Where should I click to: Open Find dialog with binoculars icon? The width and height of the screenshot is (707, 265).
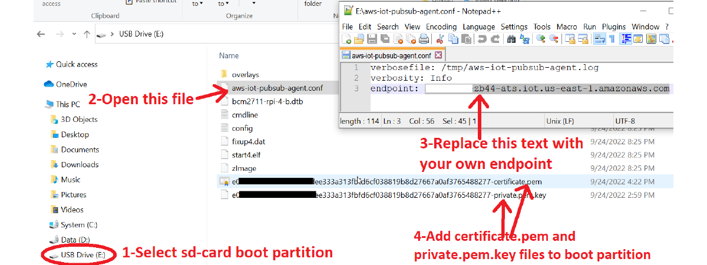[x=511, y=39]
